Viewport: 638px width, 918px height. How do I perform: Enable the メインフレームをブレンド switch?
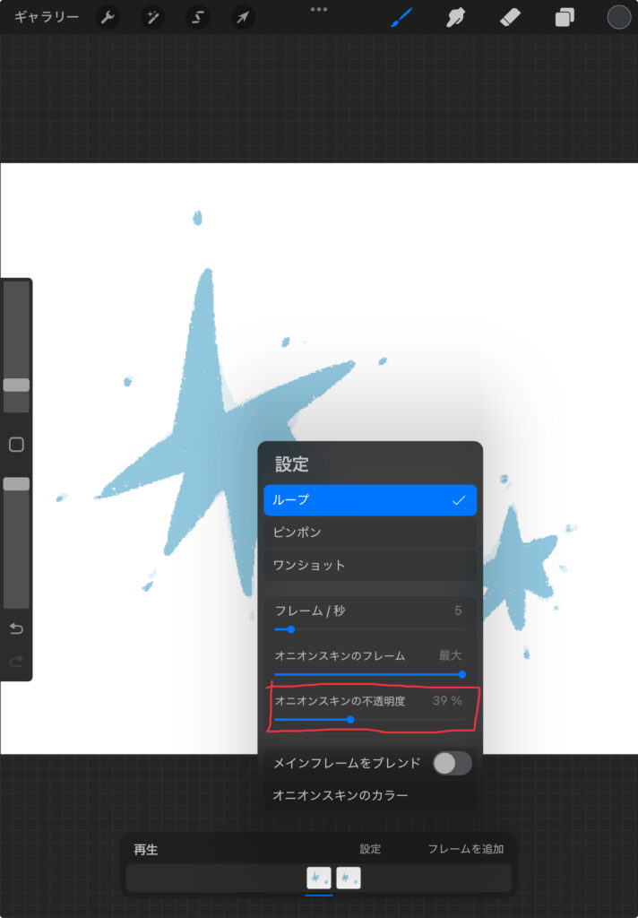pos(452,763)
